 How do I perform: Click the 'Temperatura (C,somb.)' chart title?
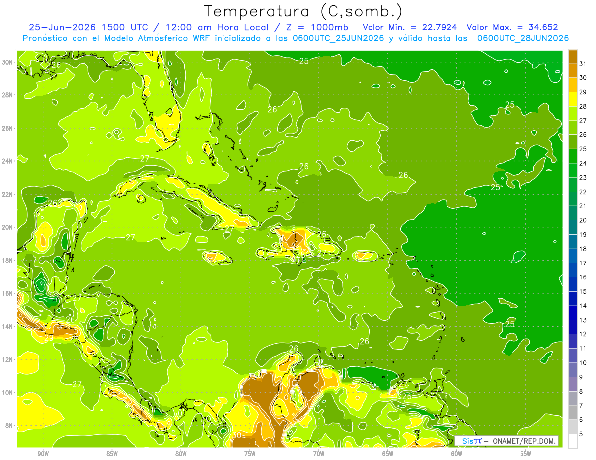(x=303, y=12)
